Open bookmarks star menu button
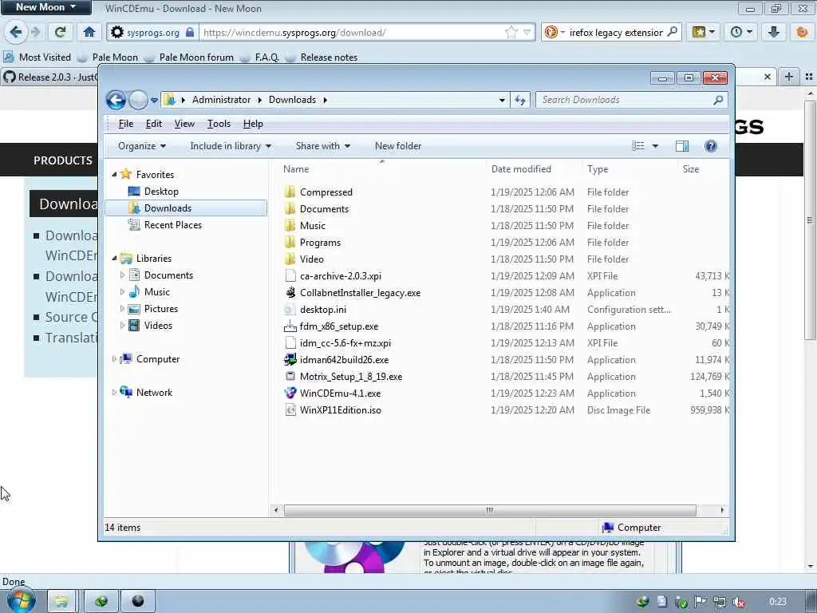This screenshot has height=613, width=817. (x=704, y=32)
